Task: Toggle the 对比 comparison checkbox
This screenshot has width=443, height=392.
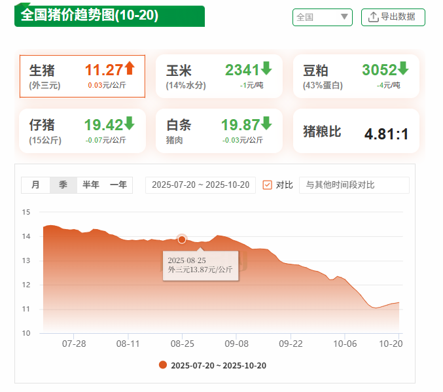Action: pyautogui.click(x=267, y=185)
